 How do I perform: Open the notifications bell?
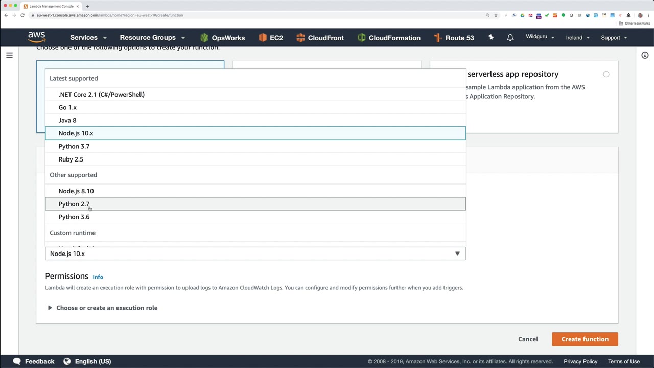click(x=510, y=38)
